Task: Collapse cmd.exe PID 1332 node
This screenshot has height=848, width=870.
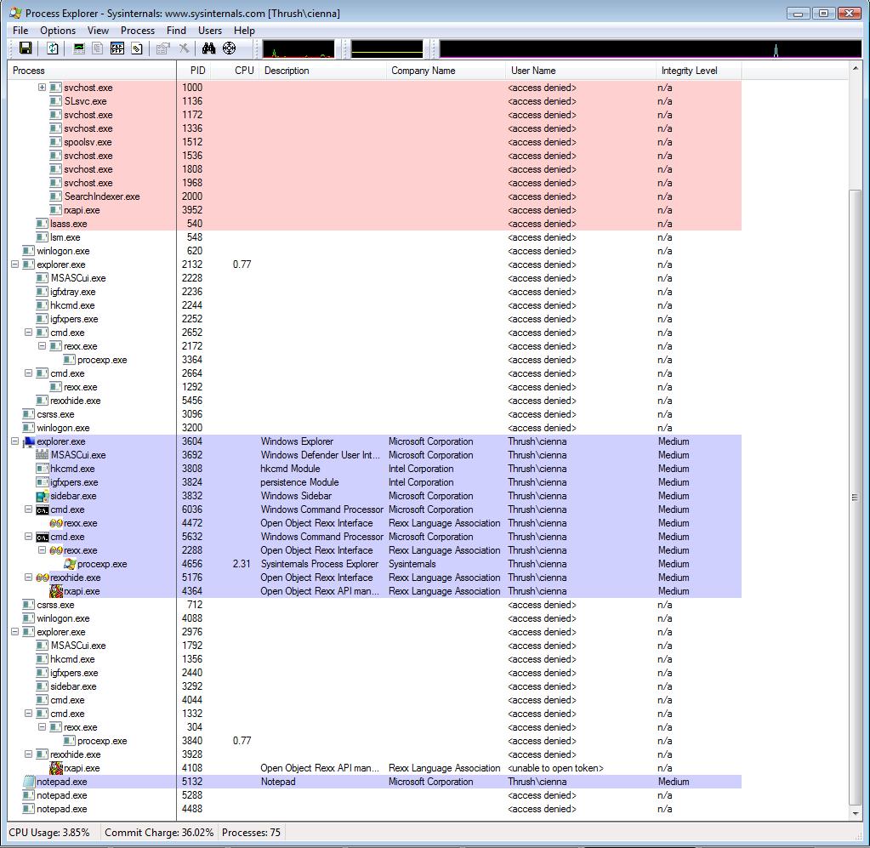Action: click(28, 714)
